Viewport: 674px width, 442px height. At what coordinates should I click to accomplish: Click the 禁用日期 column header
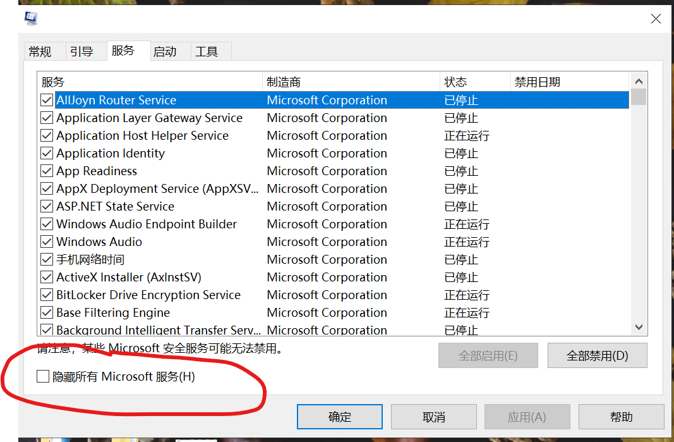570,82
